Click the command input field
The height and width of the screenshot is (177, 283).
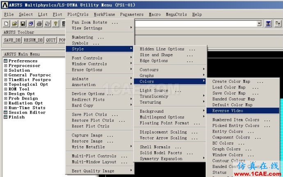tap(196, 24)
